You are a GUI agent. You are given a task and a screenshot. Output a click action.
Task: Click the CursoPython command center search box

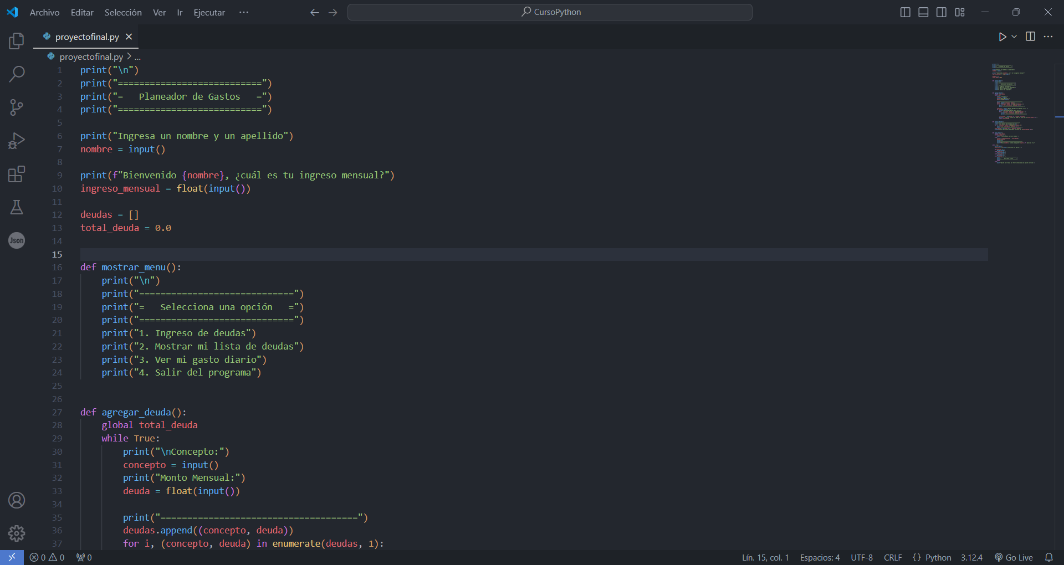[550, 12]
